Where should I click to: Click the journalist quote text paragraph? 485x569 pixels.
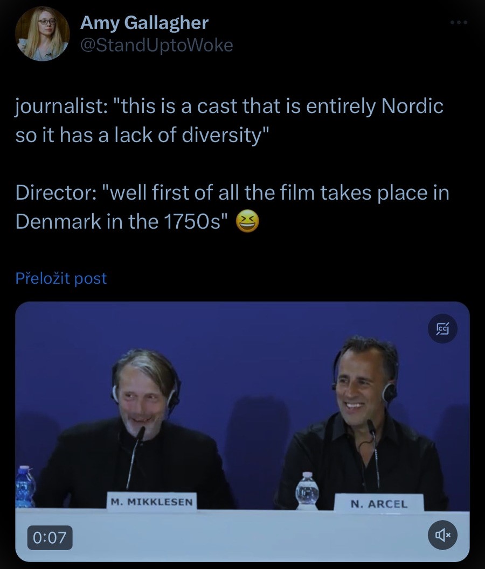230,119
